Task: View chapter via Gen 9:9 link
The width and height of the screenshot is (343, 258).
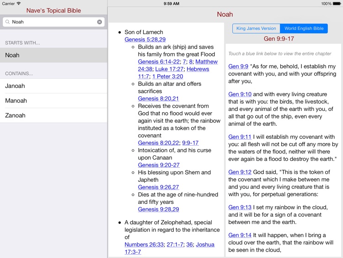Action: (238, 66)
